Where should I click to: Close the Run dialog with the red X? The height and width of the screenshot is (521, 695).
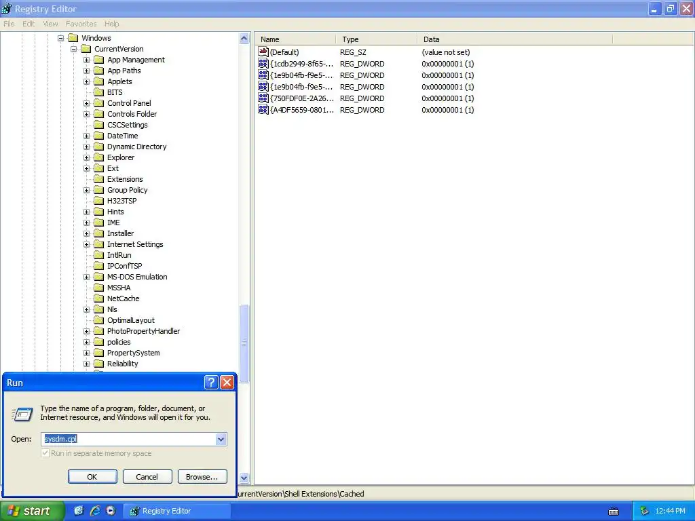click(x=227, y=382)
